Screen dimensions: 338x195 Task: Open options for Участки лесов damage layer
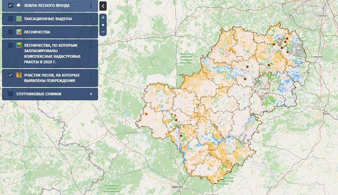click(91, 75)
